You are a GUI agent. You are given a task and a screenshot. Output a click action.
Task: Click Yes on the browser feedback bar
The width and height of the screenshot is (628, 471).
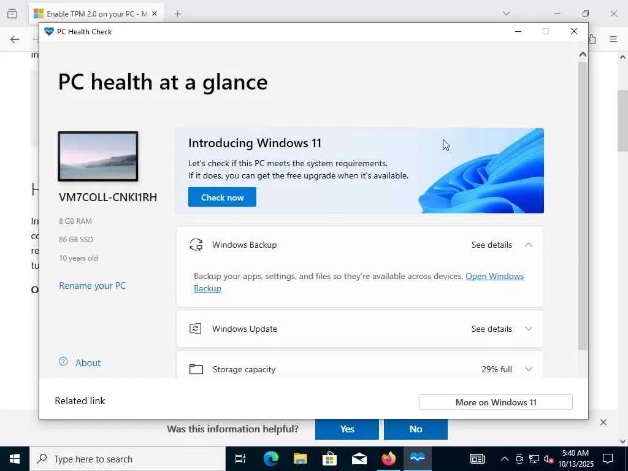point(347,429)
